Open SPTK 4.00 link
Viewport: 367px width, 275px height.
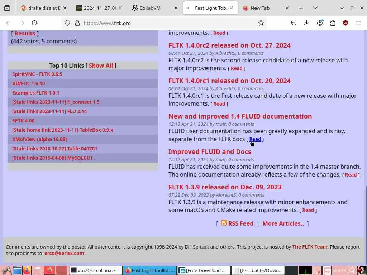(x=23, y=121)
